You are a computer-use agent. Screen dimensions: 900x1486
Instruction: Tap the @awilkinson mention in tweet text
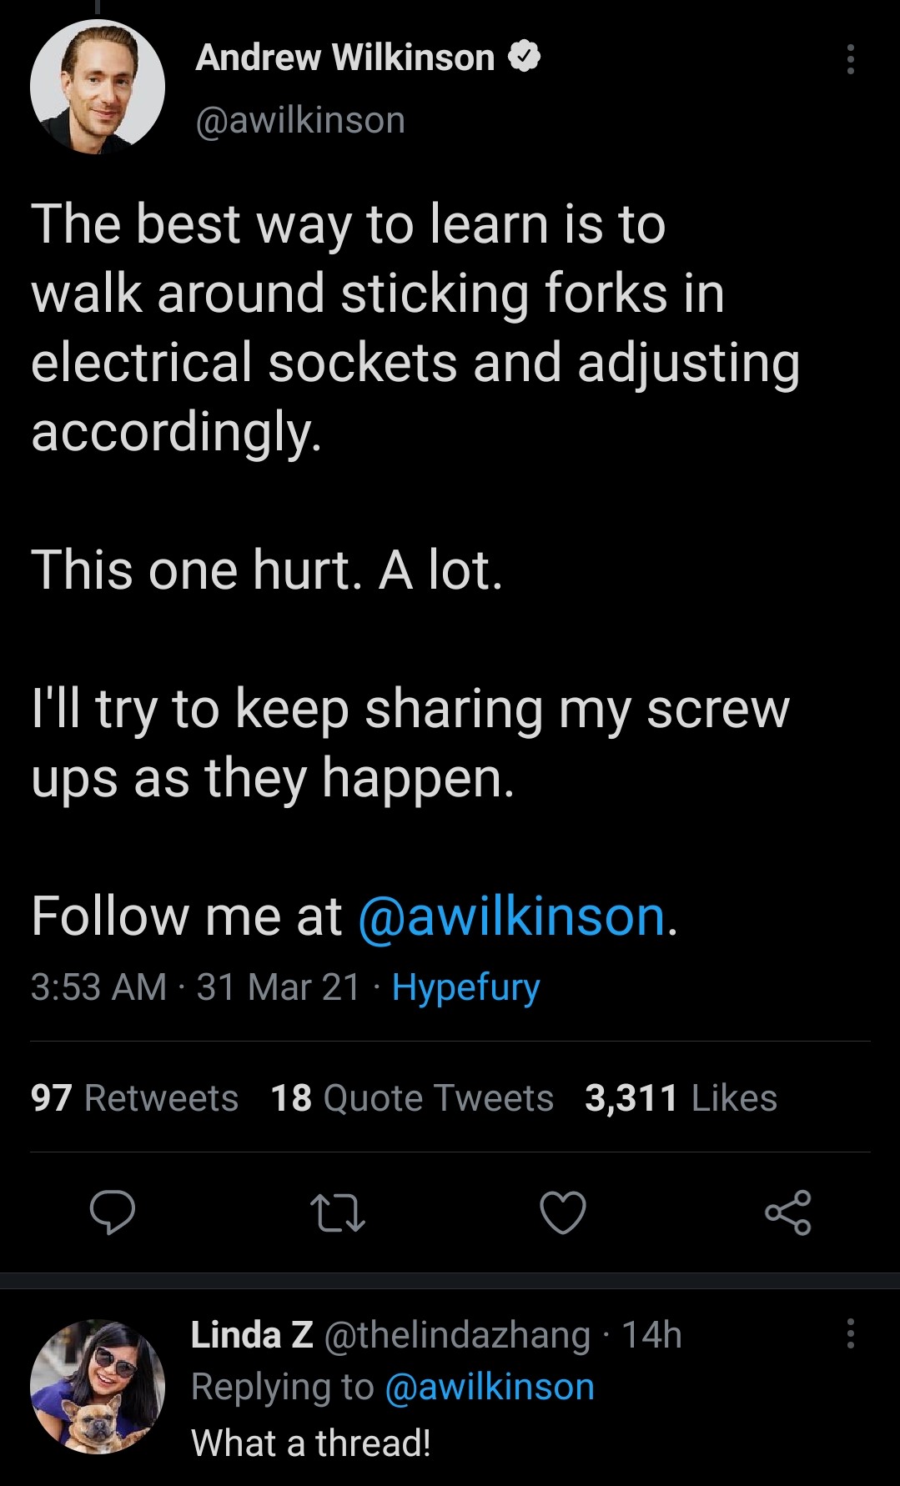[x=511, y=916]
